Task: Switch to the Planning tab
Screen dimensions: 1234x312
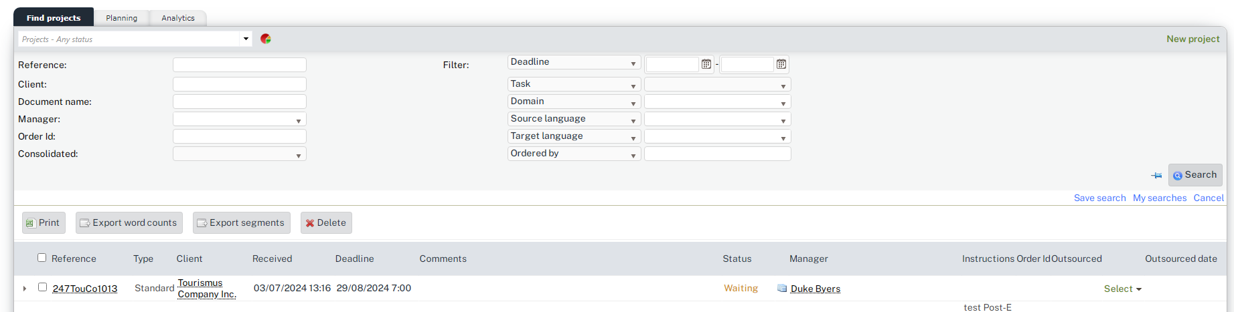Action: 121,18
